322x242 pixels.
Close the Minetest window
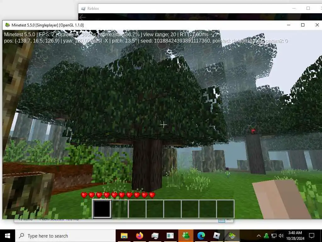[317, 25]
